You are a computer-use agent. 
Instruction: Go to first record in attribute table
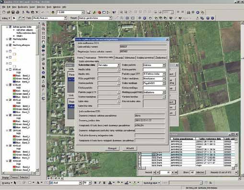click(154, 172)
